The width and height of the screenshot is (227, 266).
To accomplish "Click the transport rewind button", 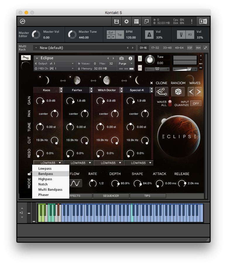I will coord(109,37).
